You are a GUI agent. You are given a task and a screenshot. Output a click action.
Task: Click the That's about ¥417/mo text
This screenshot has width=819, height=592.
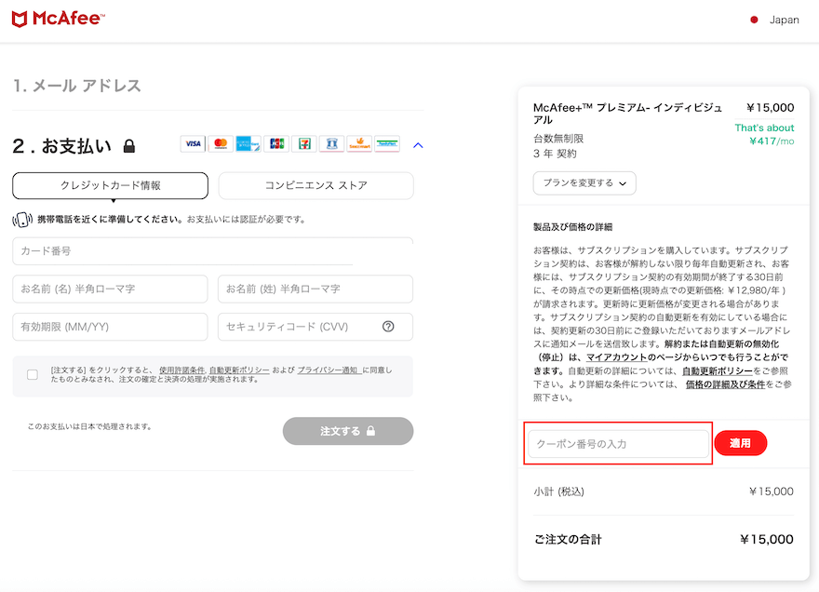pos(764,134)
